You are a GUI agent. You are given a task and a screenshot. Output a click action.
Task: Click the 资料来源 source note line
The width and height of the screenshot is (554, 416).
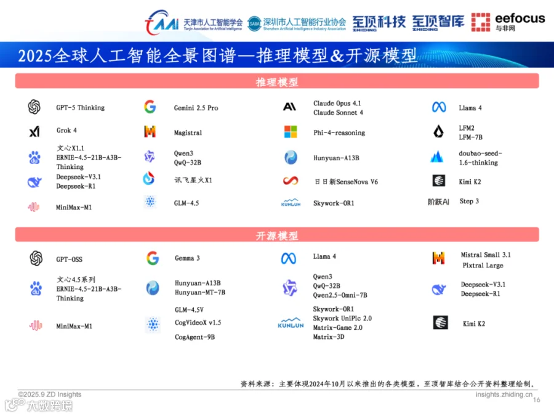(388, 384)
